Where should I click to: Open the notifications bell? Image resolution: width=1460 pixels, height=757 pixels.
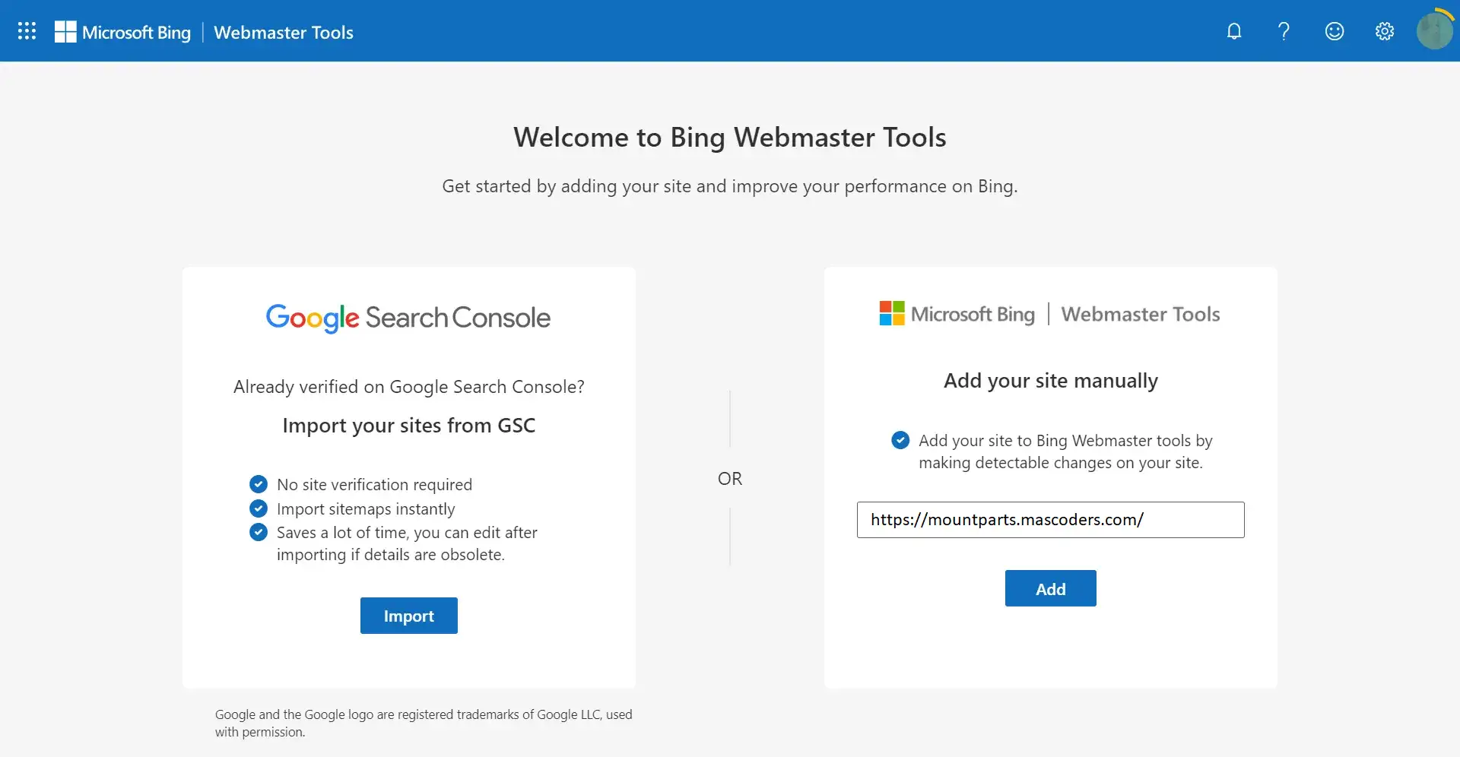(x=1234, y=31)
